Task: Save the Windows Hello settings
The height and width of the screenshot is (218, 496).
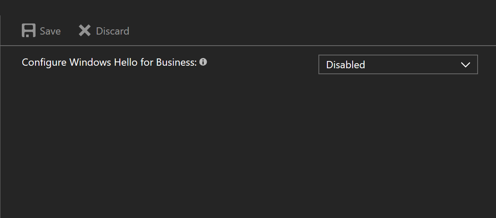Action: pyautogui.click(x=41, y=31)
